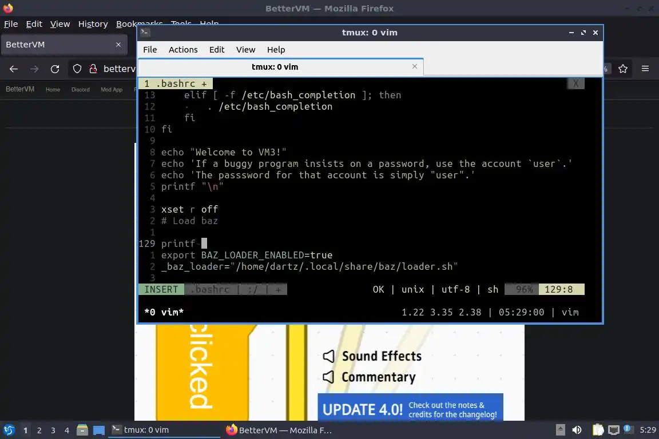Click the 'elif [ -f /etc/bash_completion ]' line
This screenshot has width=659, height=439.
[292, 95]
